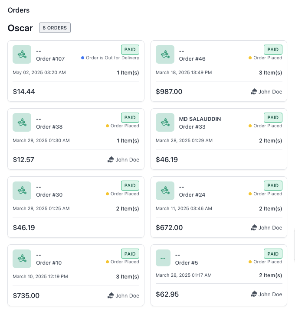Click delivery scooter icon on Order #30

pyautogui.click(x=22, y=191)
